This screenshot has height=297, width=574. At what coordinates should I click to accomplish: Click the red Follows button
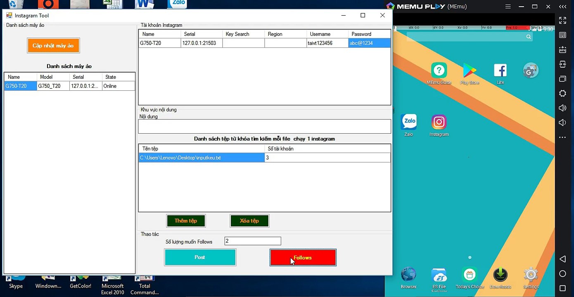[303, 257]
